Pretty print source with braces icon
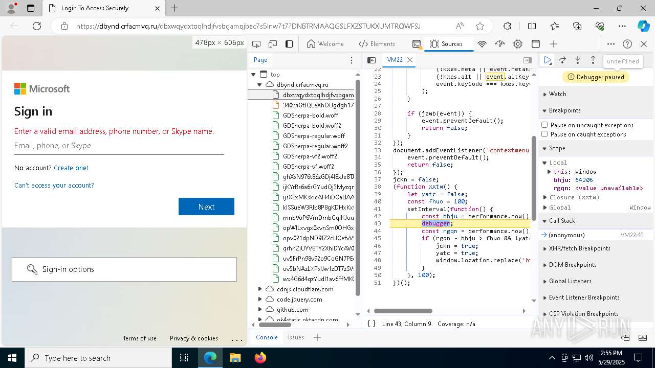This screenshot has width=655, height=368. [372, 324]
